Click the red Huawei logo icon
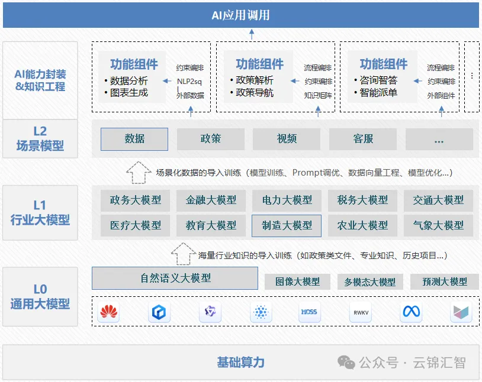The height and width of the screenshot is (382, 482). pos(108,312)
